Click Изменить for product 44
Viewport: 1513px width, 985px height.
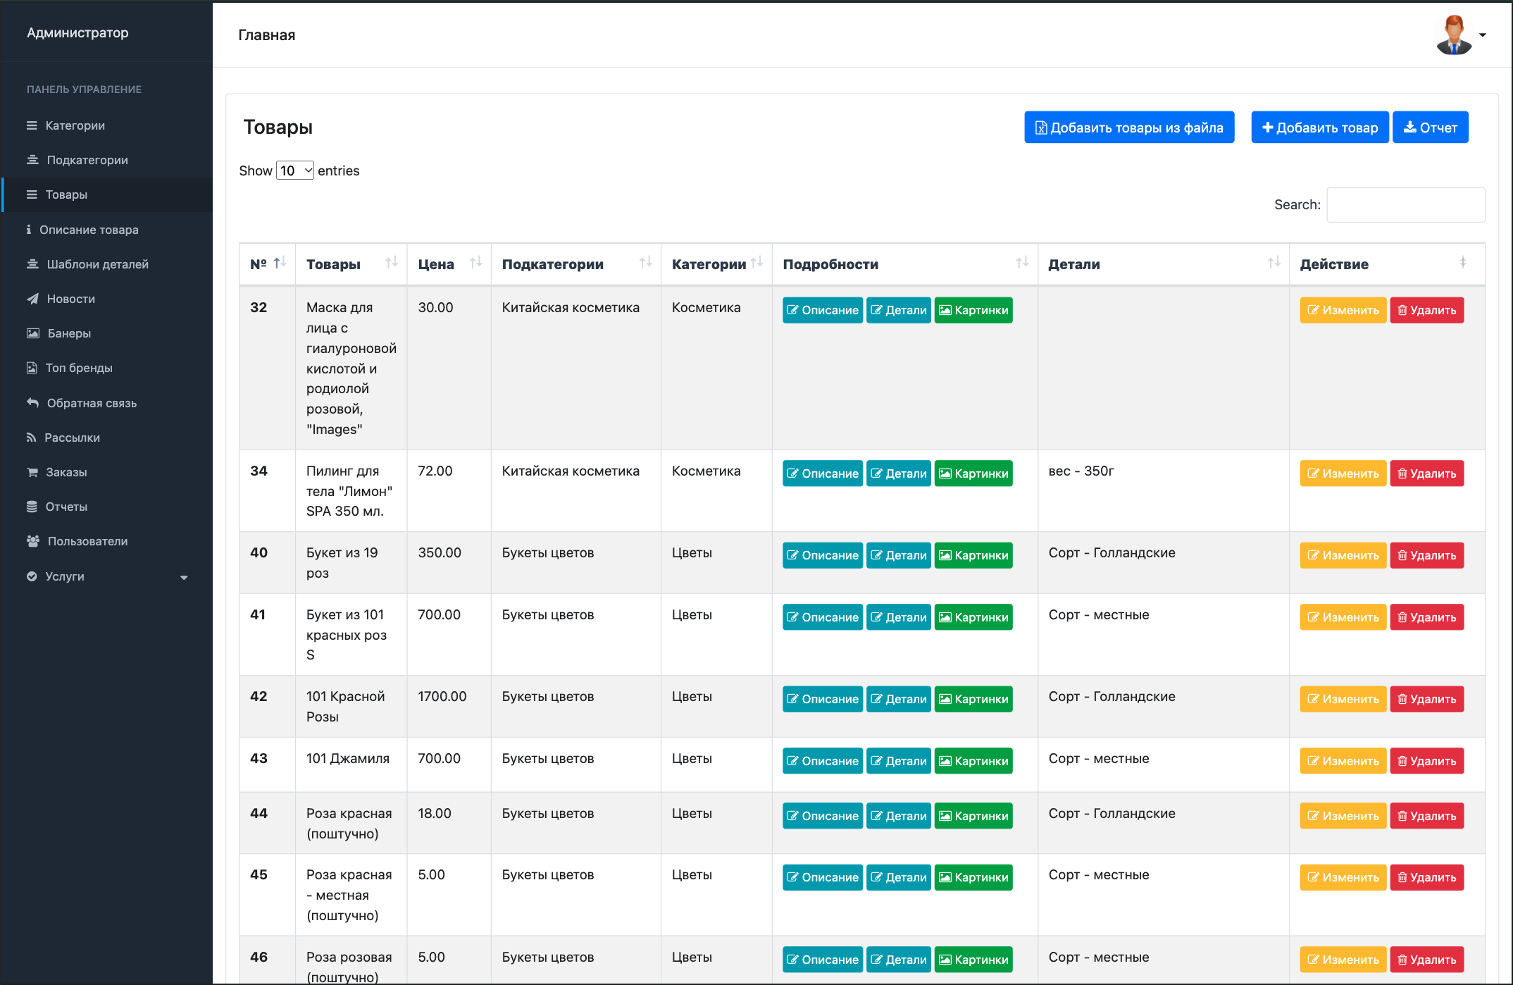coord(1343,816)
